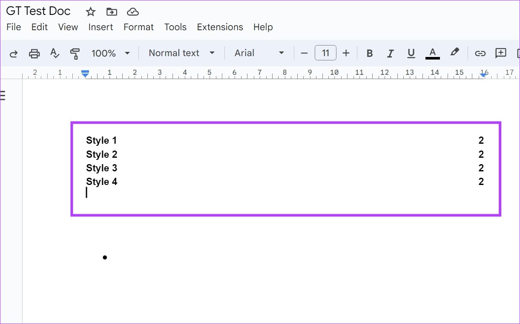
Task: Click the font size field showing 11
Action: pos(325,53)
